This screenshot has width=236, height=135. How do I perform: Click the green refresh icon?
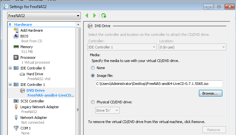pos(104,16)
